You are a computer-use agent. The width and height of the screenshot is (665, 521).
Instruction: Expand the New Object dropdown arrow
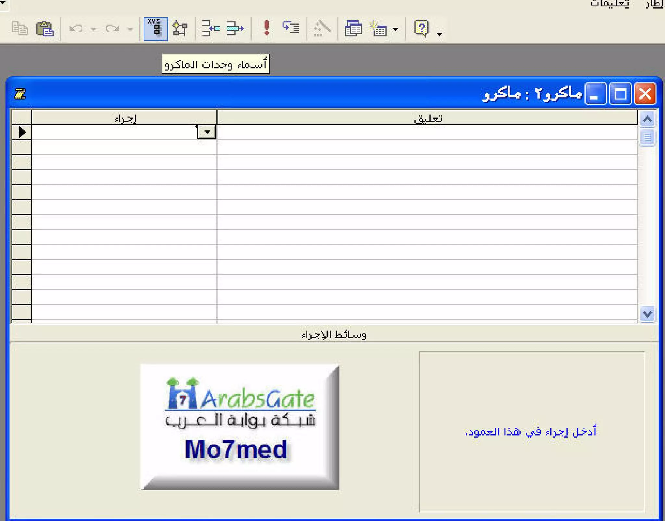coord(395,29)
